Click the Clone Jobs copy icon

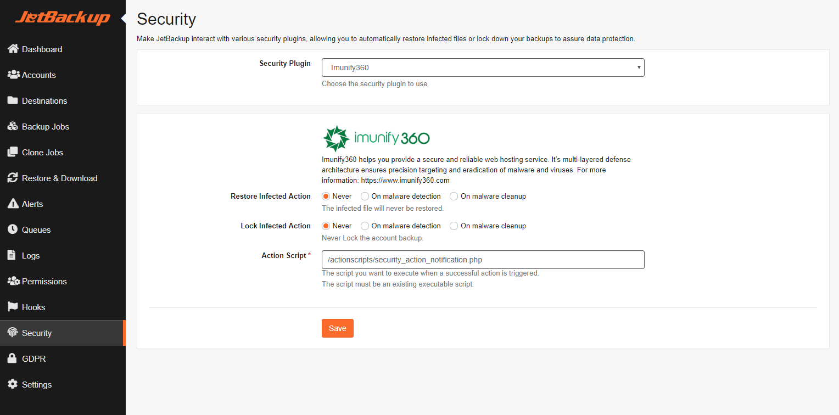[x=13, y=152]
